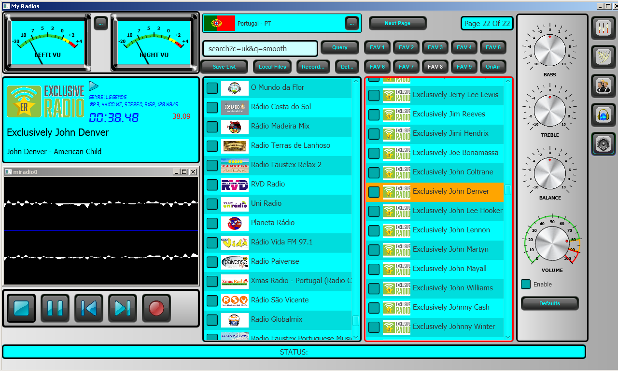Image resolution: width=618 pixels, height=371 pixels.
Task: Open the FAV 3 favorites tab
Action: (x=435, y=47)
